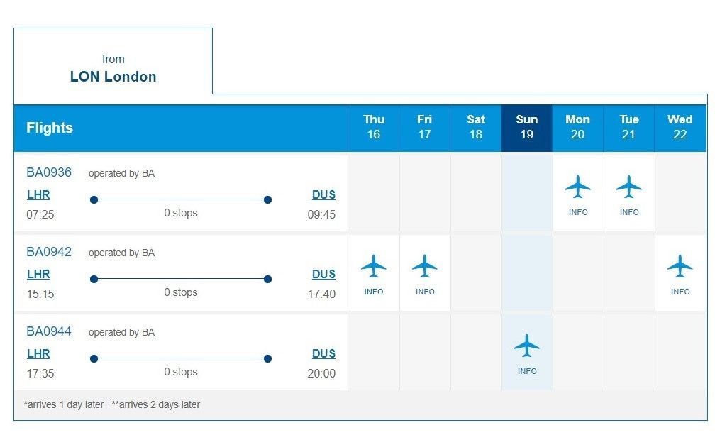The image size is (715, 435).
Task: Open Monday flight info for BA0936
Action: pos(577,194)
